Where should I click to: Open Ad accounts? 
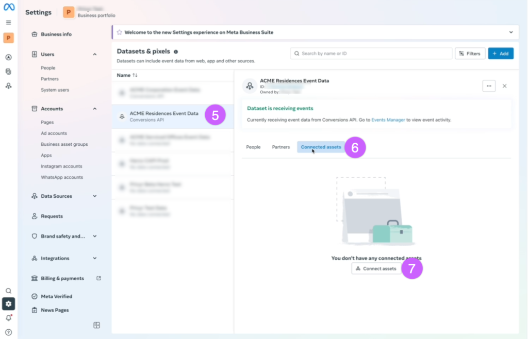coord(54,133)
